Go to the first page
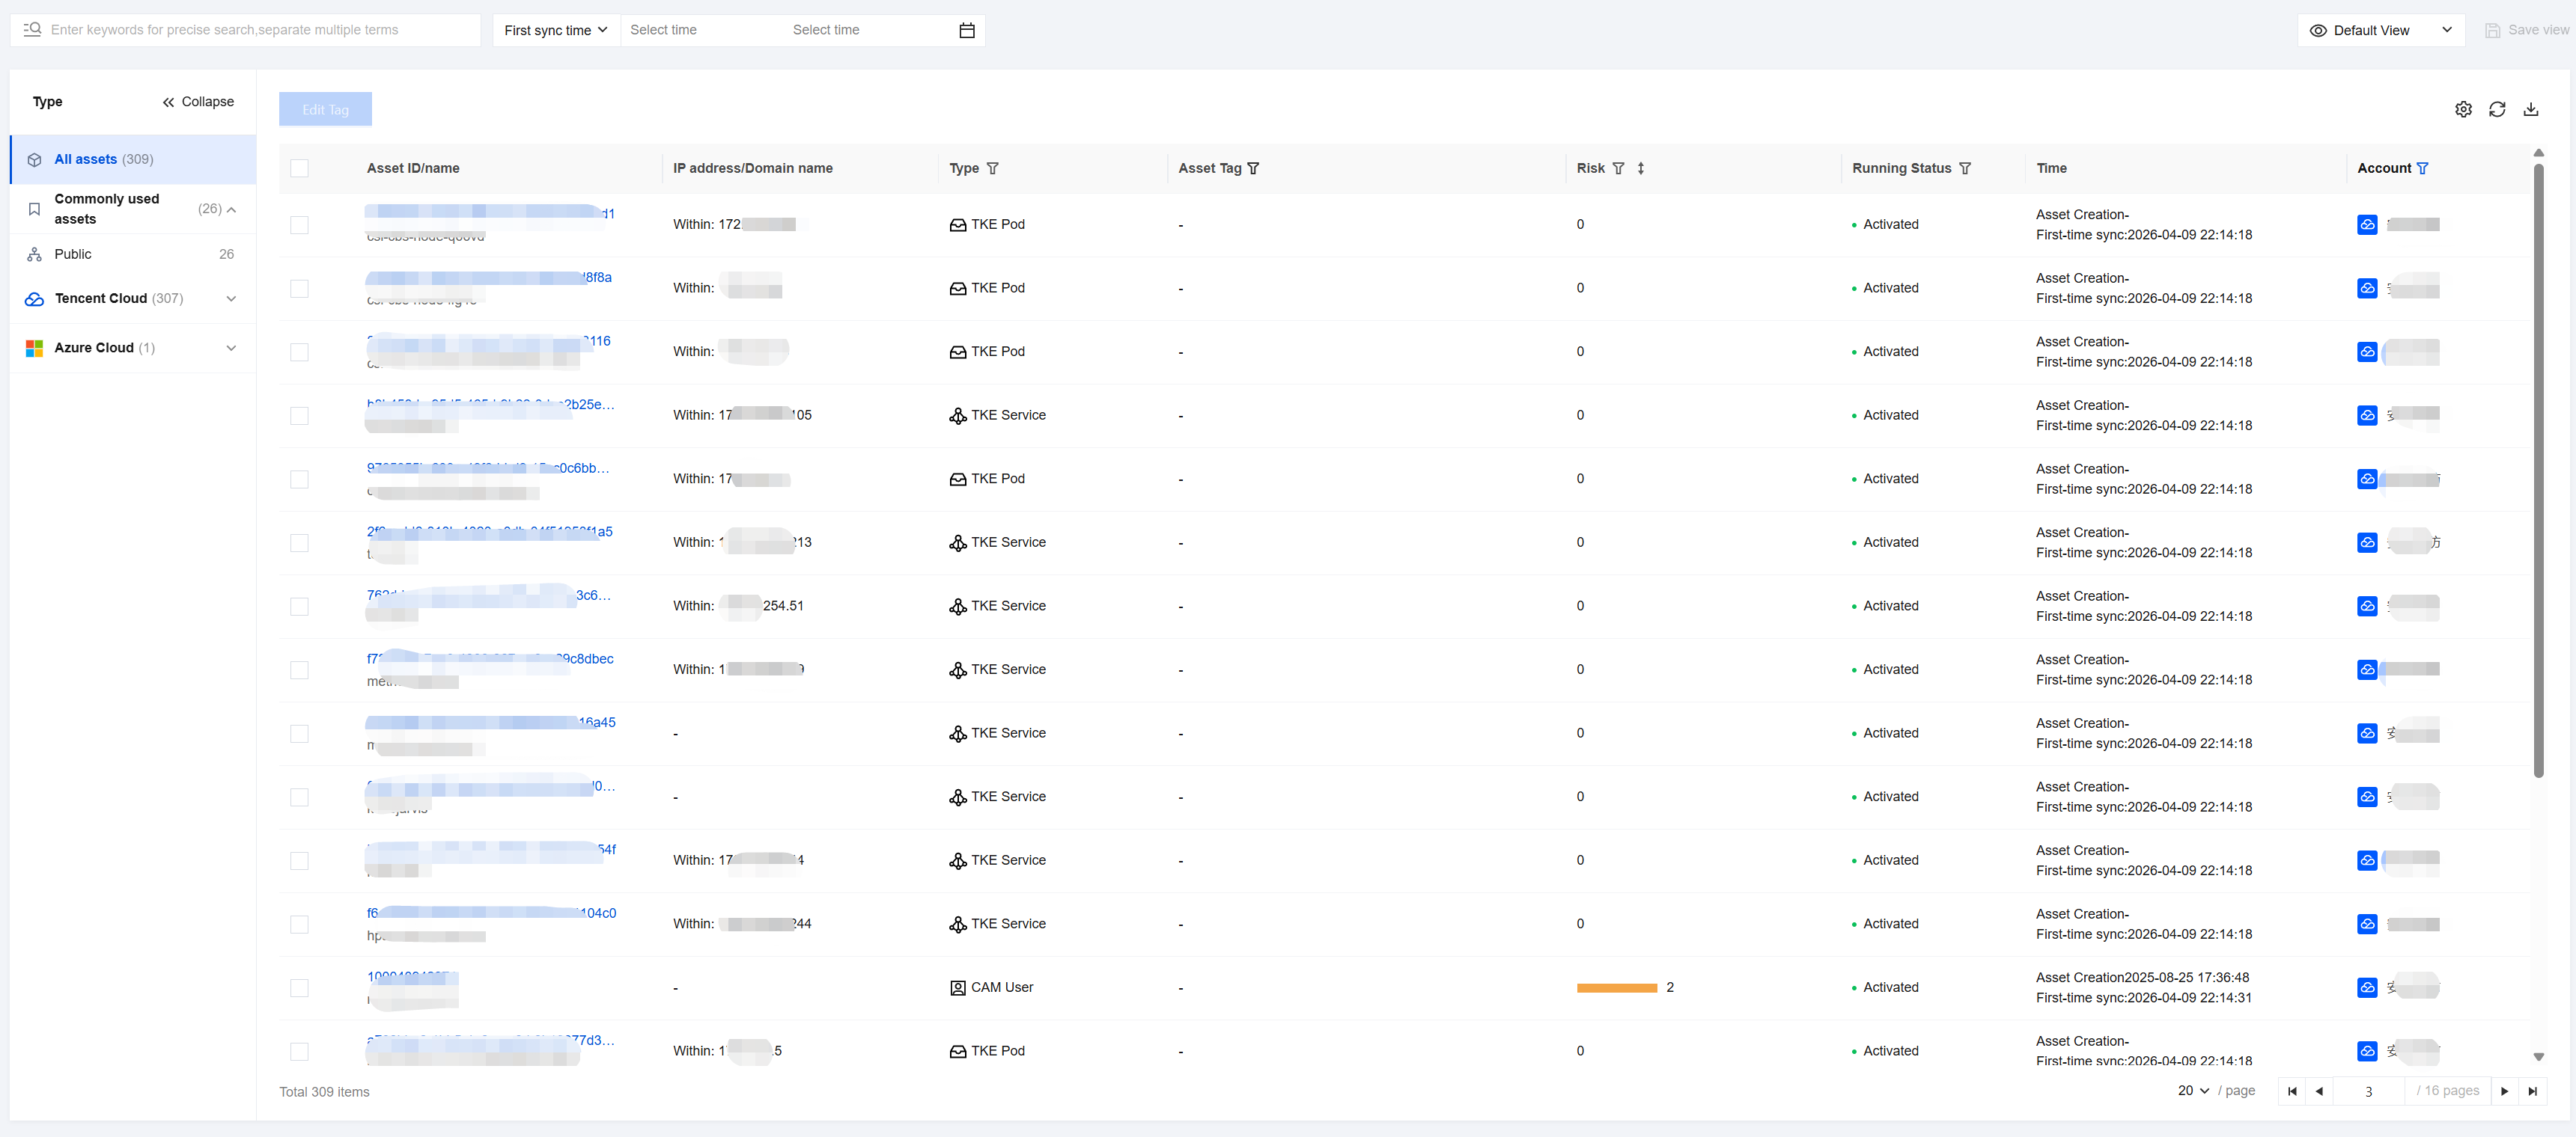The height and width of the screenshot is (1137, 2576). point(2292,1091)
